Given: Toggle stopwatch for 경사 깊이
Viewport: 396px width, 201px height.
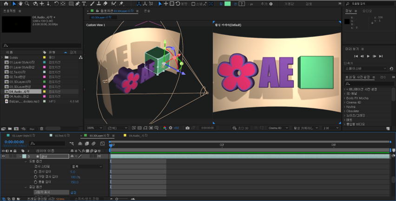Looking at the screenshot, I should pyautogui.click(x=35, y=171).
